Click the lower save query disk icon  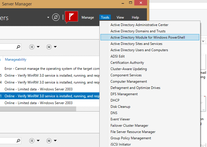(49, 141)
